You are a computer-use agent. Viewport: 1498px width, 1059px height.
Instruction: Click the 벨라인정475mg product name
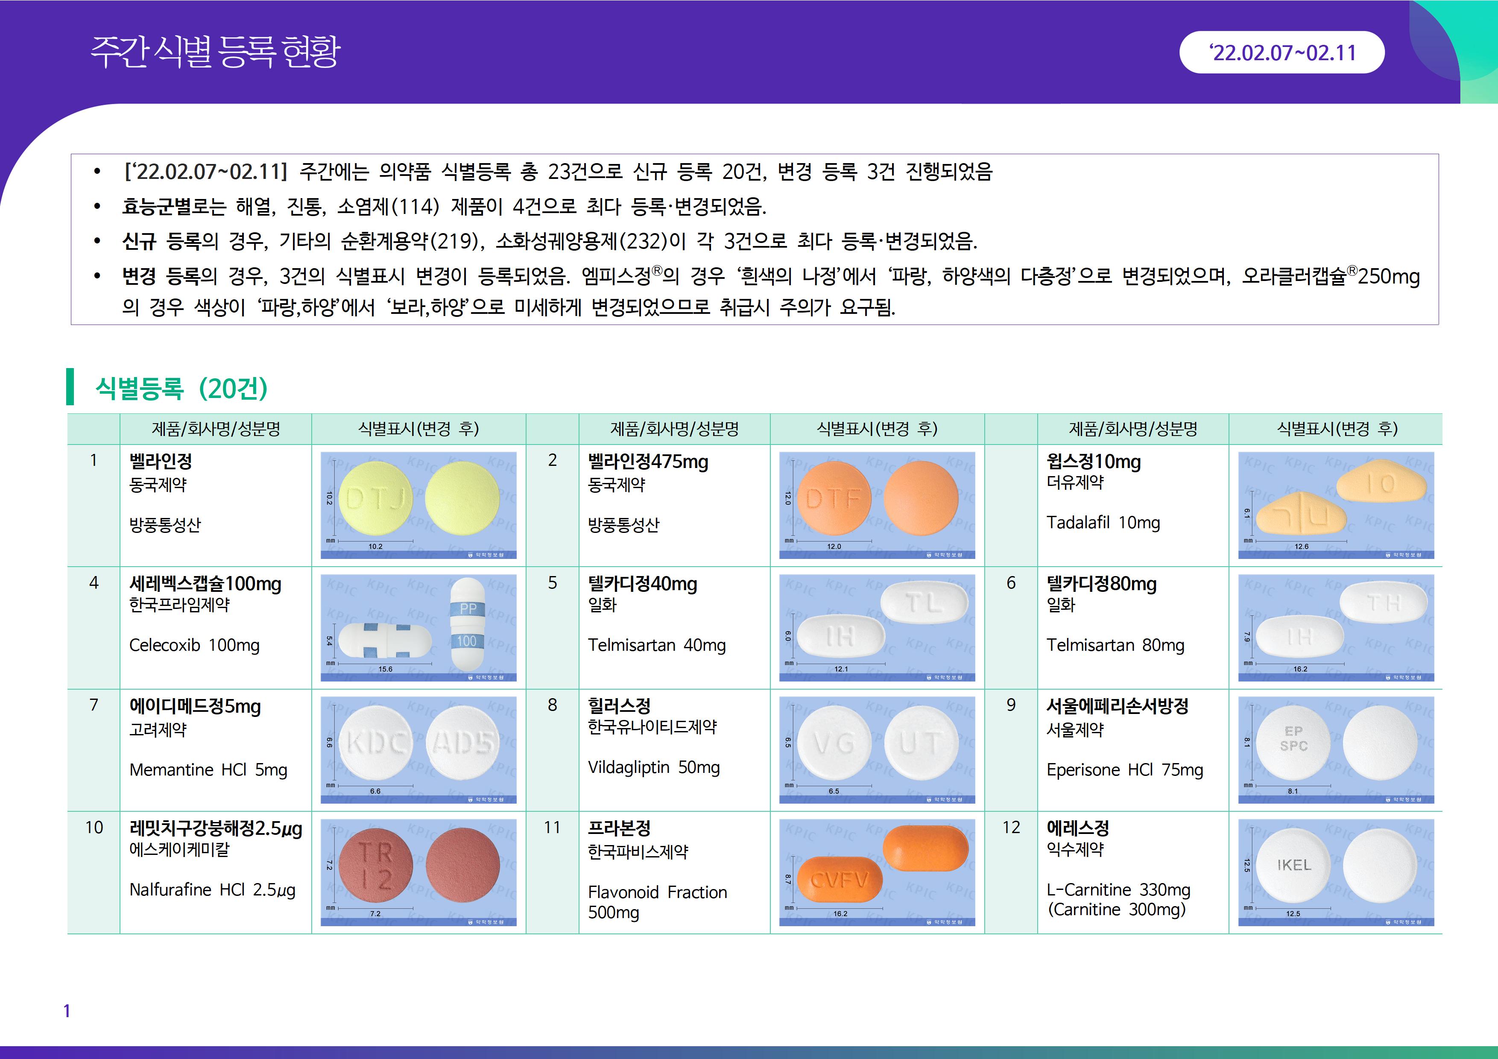click(647, 462)
